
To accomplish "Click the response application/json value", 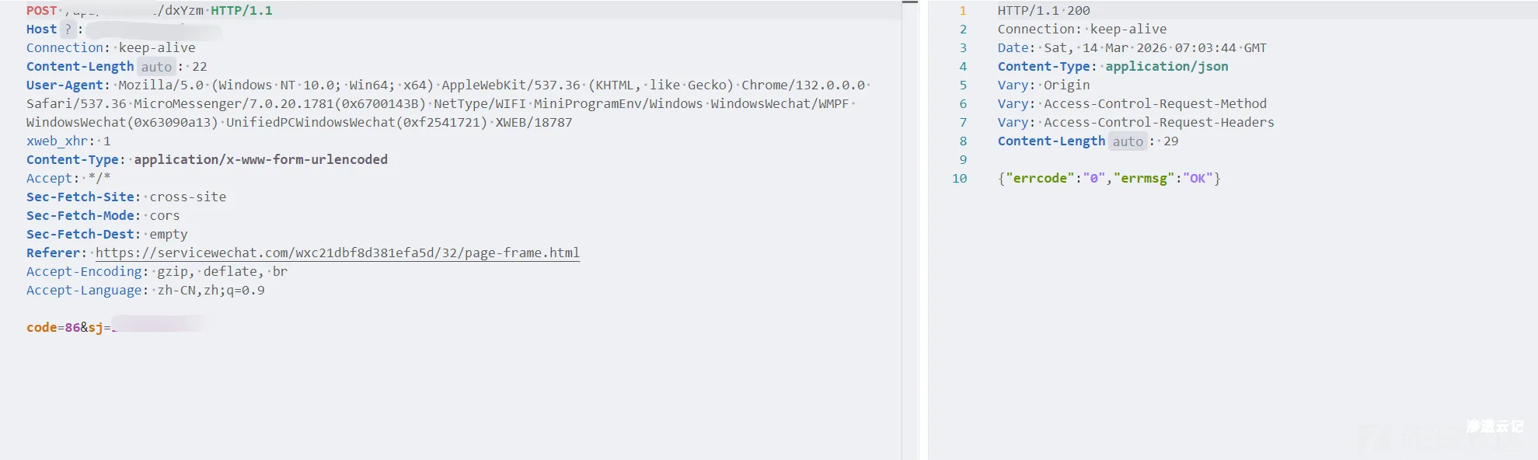I will tap(1167, 67).
